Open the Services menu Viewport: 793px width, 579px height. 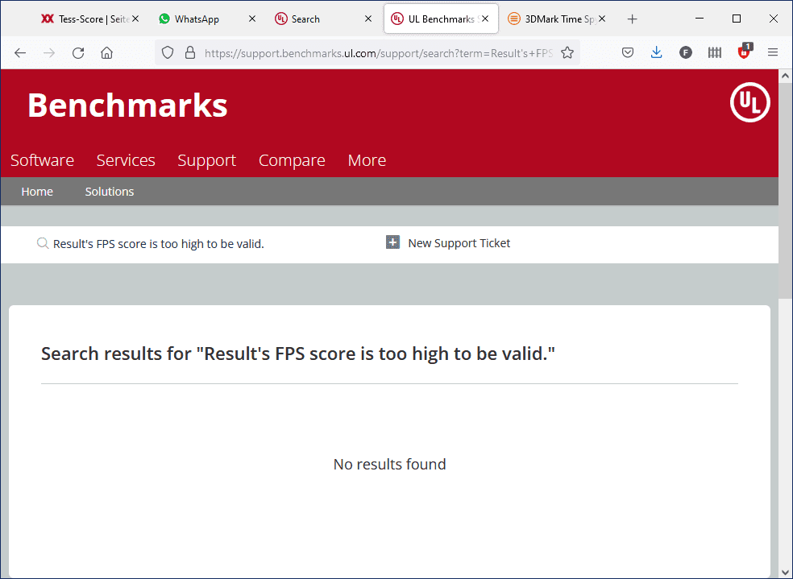[x=126, y=160]
